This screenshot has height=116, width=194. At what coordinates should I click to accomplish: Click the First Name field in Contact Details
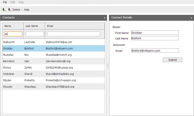[155, 33]
